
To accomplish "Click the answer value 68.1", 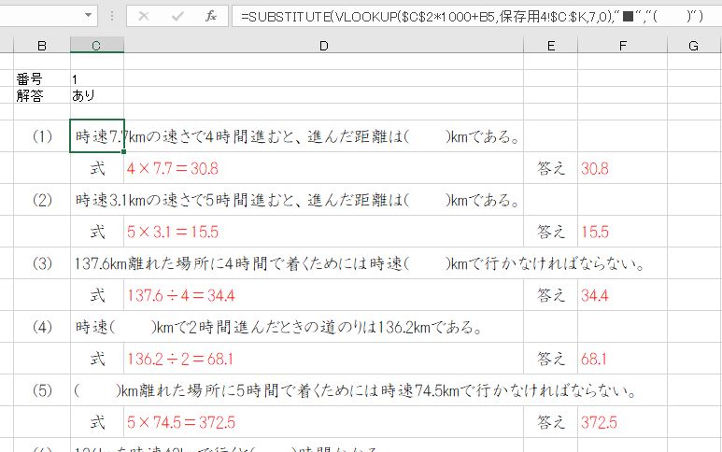I will point(593,359).
